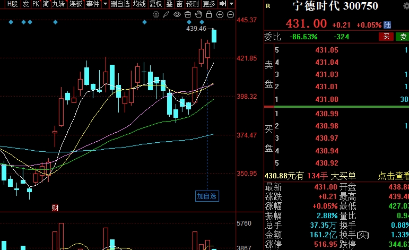
Task: Open the chart settings gear icon
Action: 156,15
